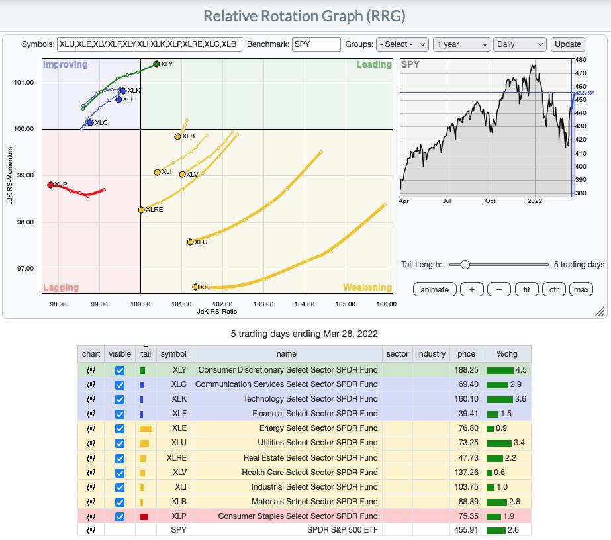Open chart icon for XLV row
The image size is (611, 540).
91,472
